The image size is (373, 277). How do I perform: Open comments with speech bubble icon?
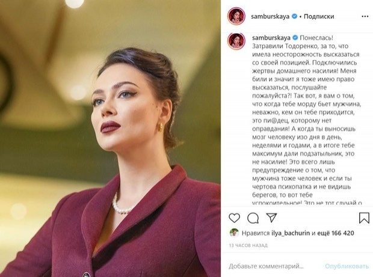253,218
